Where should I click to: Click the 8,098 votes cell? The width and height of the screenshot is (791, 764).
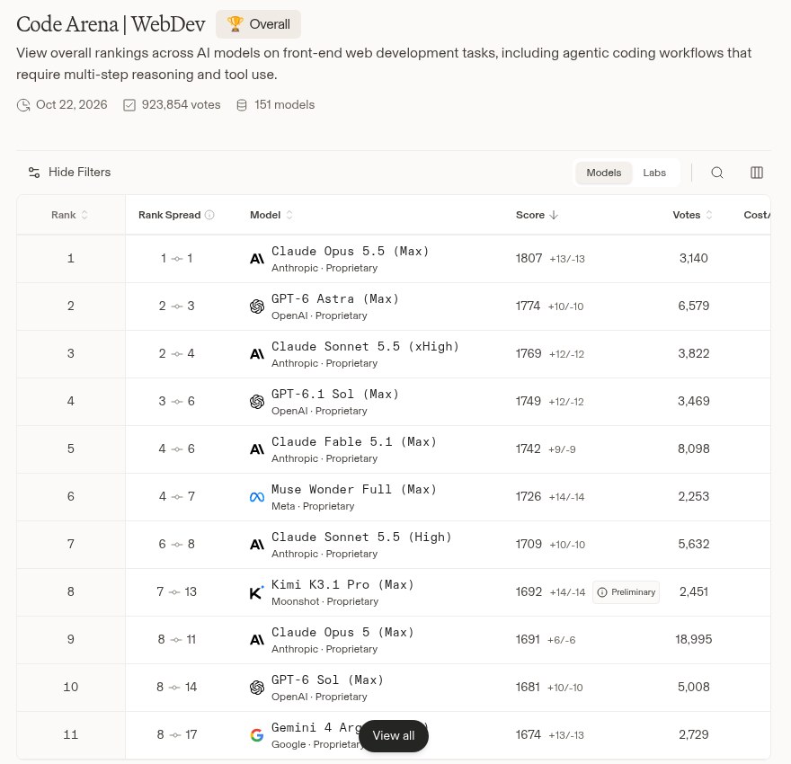(694, 449)
